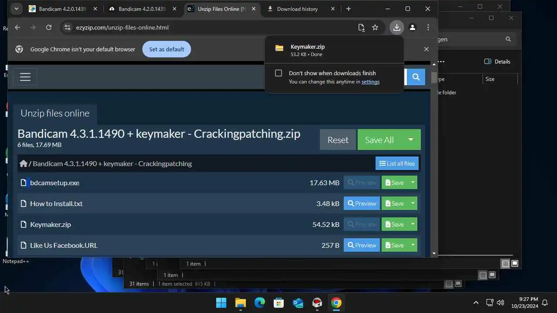
Task: Save Like Us Facebook.URL
Action: point(395,245)
